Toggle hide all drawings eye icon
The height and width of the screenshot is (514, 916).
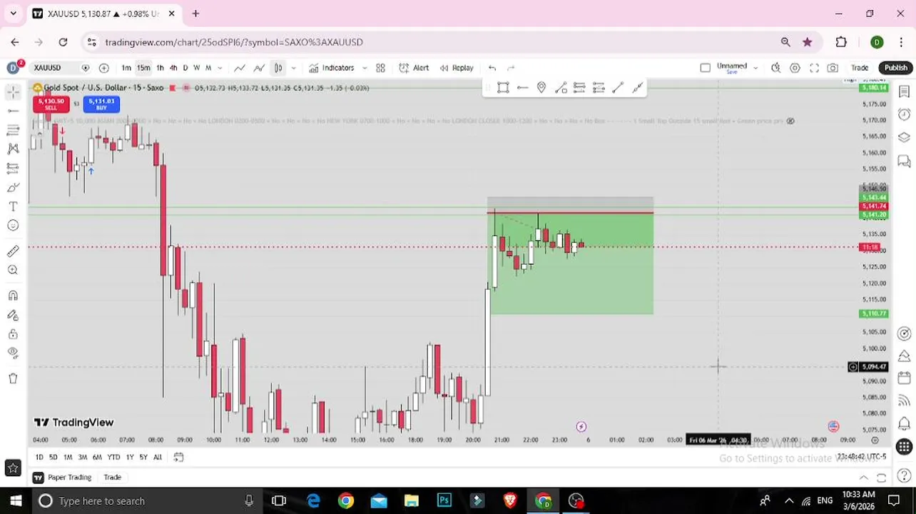click(x=13, y=353)
